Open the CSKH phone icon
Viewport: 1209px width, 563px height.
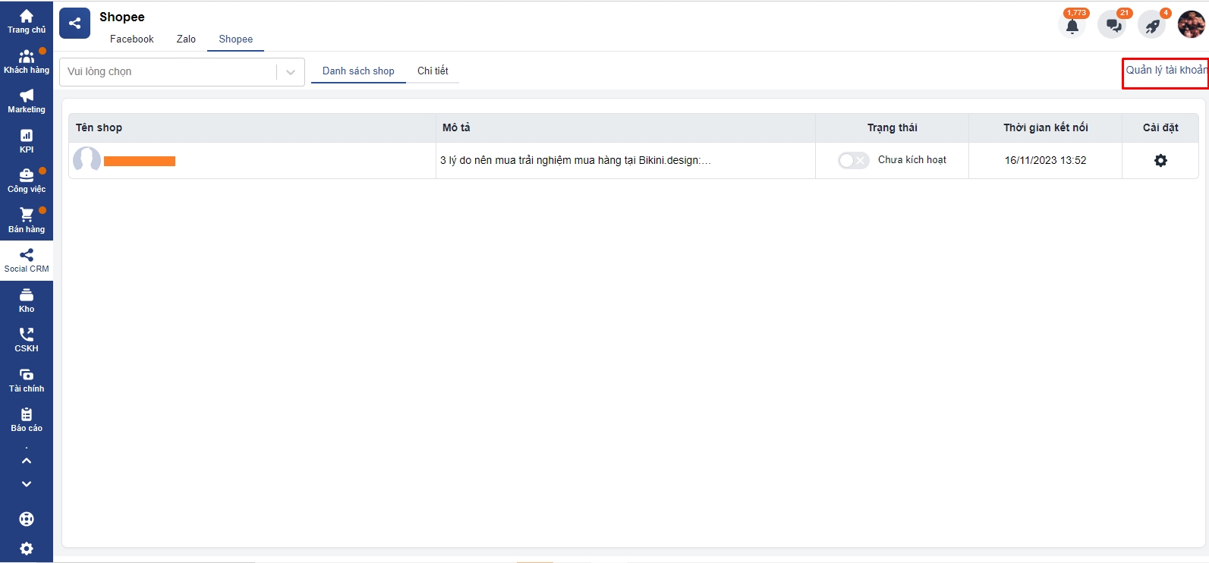click(27, 339)
